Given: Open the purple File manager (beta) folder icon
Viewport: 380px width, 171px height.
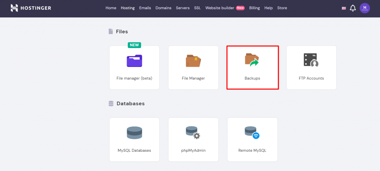Looking at the screenshot, I should pyautogui.click(x=134, y=61).
